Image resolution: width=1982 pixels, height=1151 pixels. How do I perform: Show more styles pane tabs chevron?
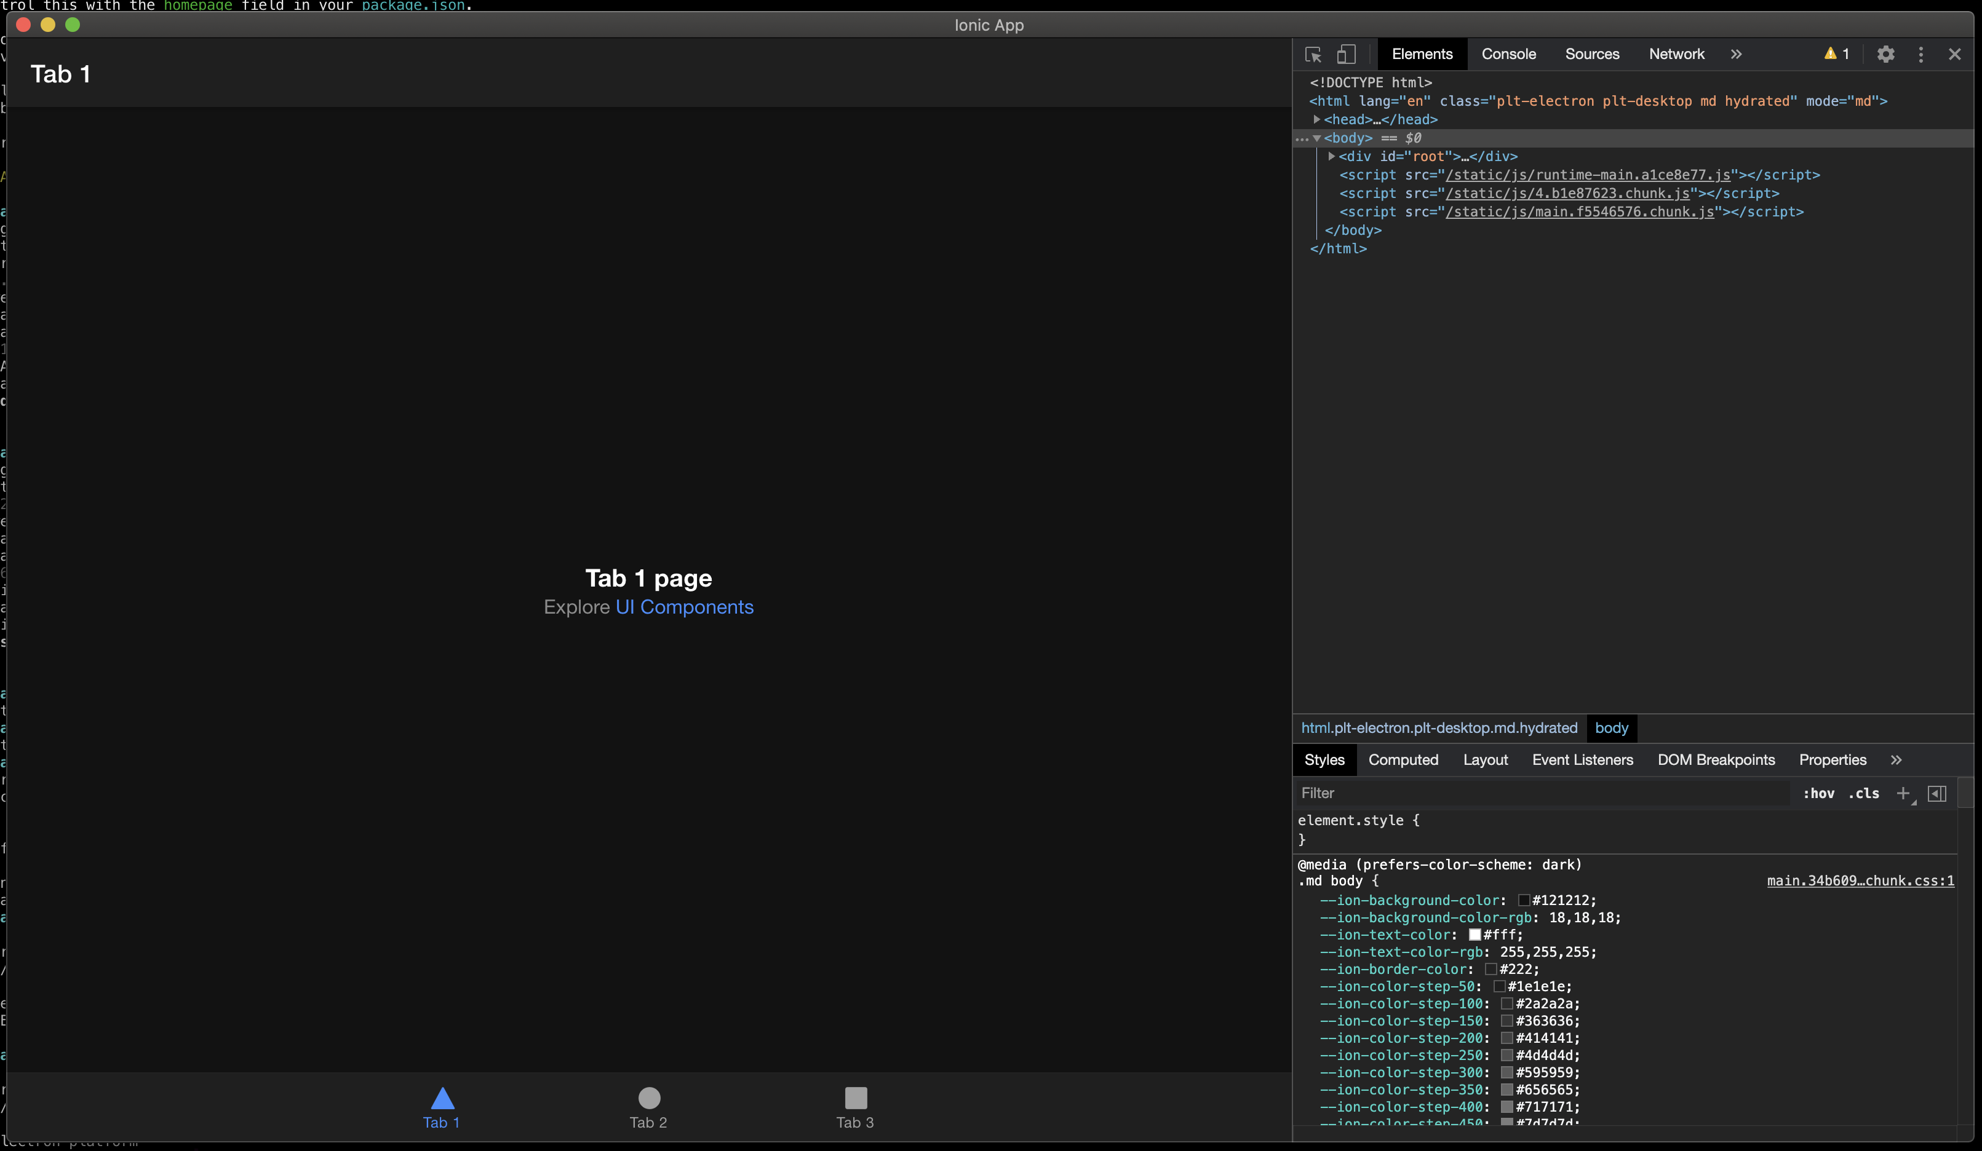[1896, 760]
